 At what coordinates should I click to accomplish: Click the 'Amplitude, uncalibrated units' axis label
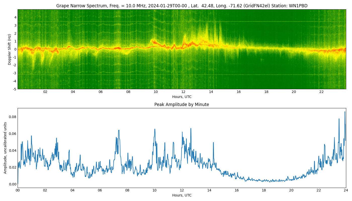pos(5,148)
